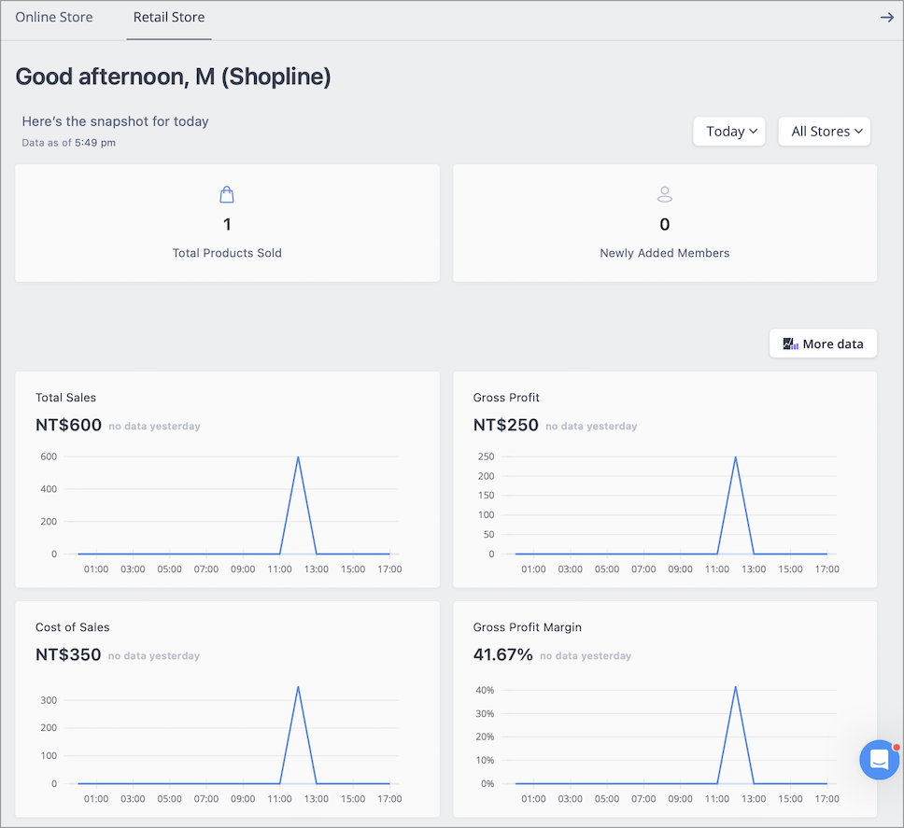Click the shopping bag icon
Image resolution: width=904 pixels, height=828 pixels.
(227, 195)
